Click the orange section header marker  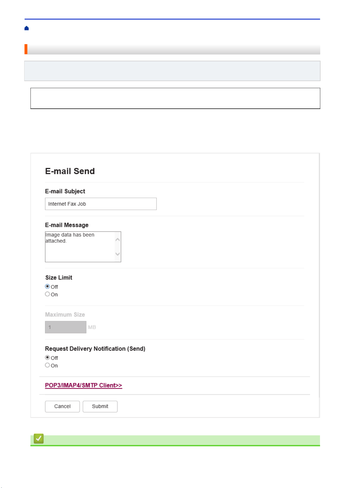pos(26,49)
